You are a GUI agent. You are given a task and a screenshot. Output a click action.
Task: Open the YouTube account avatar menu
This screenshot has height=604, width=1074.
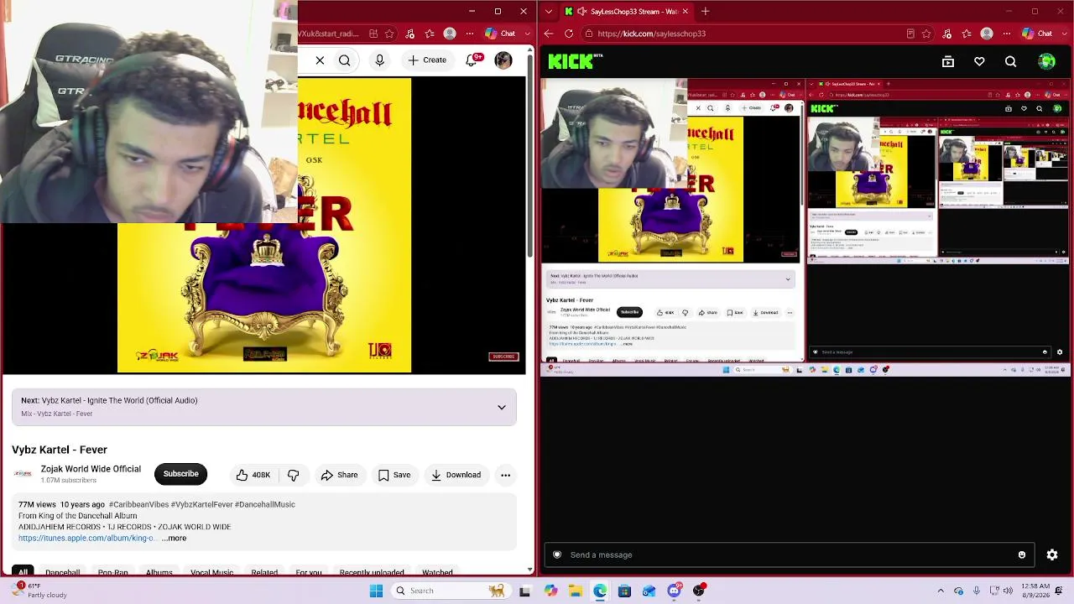pyautogui.click(x=503, y=60)
